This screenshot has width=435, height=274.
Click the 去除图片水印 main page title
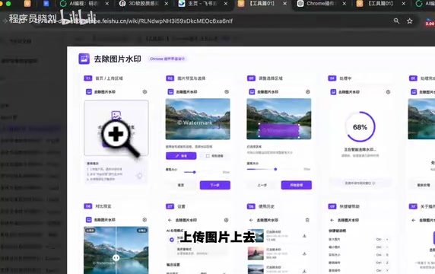[x=117, y=59]
